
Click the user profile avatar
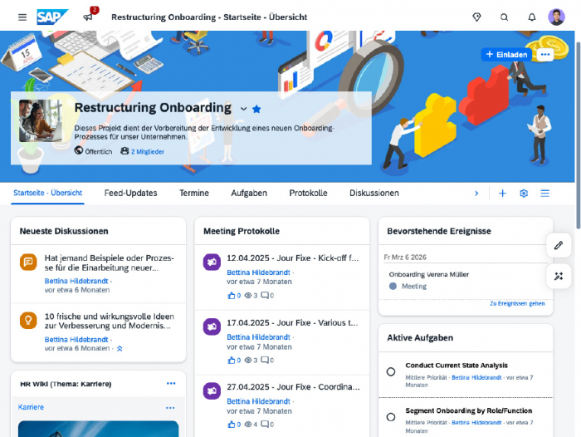click(557, 17)
